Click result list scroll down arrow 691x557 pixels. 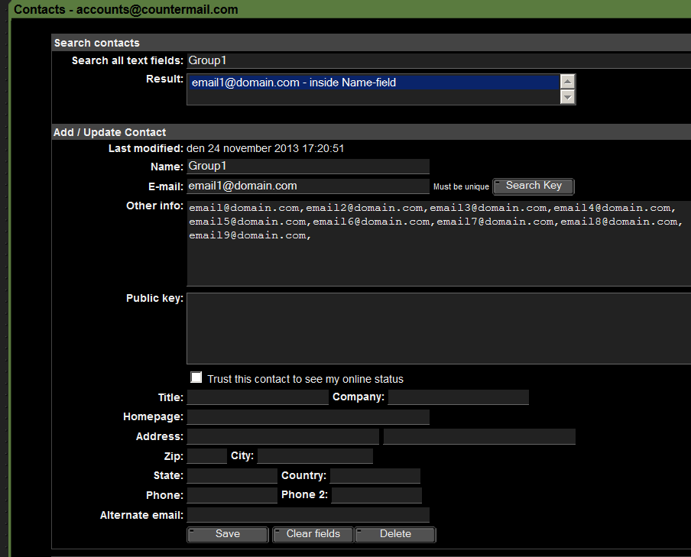(567, 96)
